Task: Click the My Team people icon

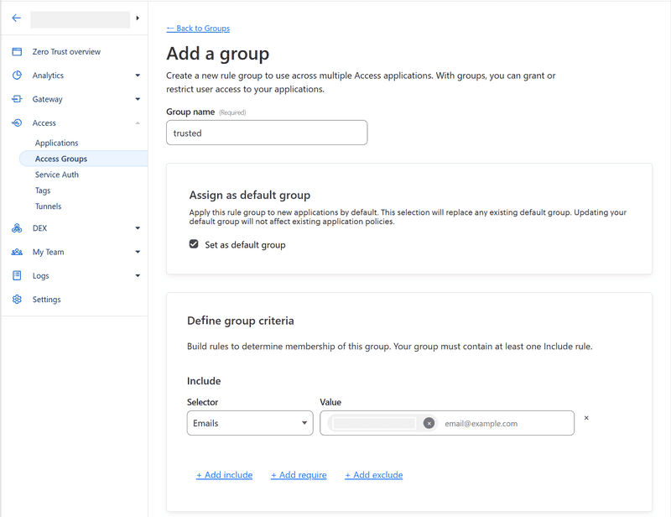Action: pyautogui.click(x=17, y=252)
